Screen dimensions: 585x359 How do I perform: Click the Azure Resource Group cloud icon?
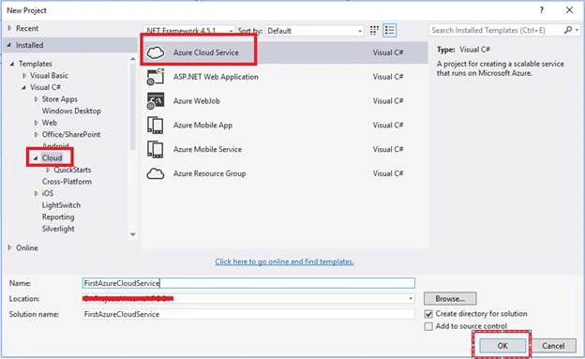click(156, 173)
